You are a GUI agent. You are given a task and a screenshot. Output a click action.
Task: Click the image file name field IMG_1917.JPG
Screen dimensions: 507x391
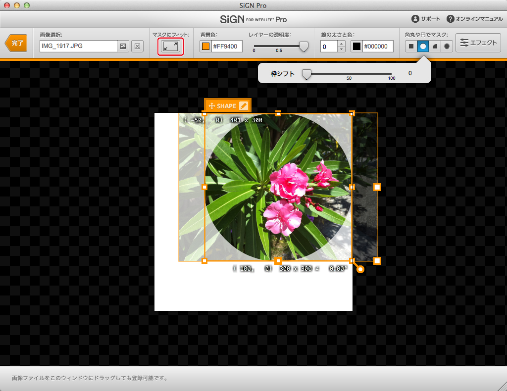[x=78, y=46]
